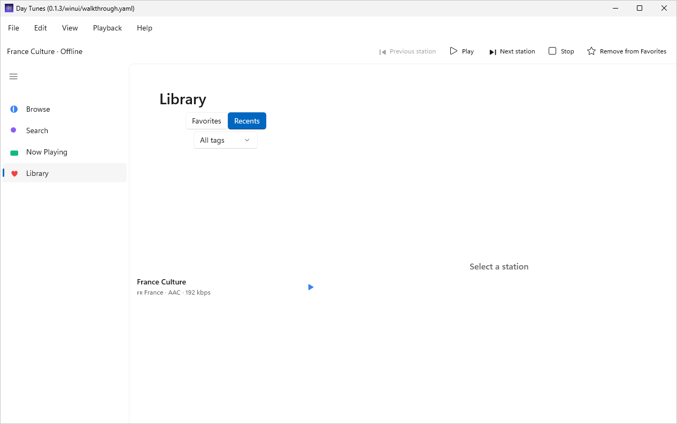Switch to the Favorites tab
677x424 pixels.
(x=206, y=121)
